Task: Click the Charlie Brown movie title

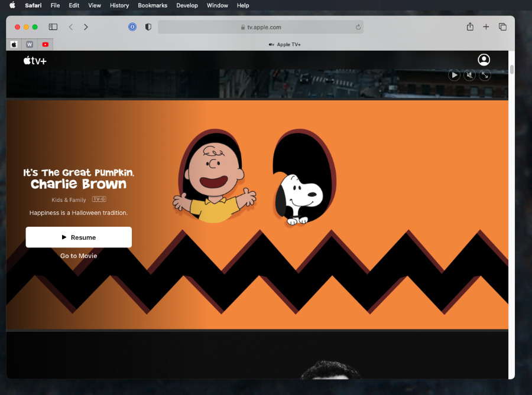Action: click(x=79, y=178)
